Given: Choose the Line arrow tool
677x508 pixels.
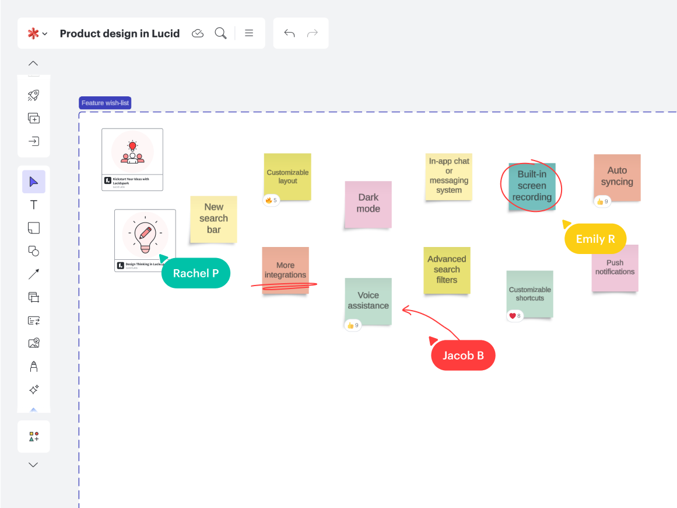Looking at the screenshot, I should coord(34,274).
